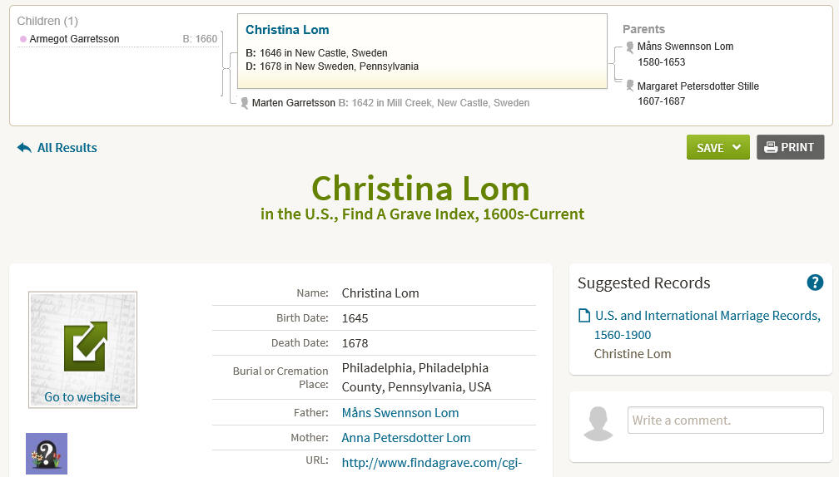Click Måns Swennson Lom parent silhouette icon
The image size is (839, 477).
click(630, 47)
